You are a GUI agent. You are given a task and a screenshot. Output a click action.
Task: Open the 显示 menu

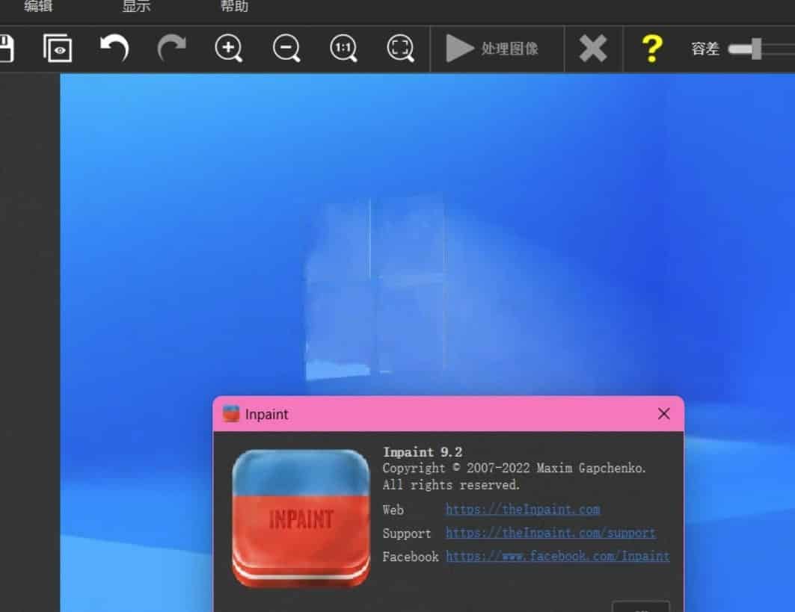pos(136,6)
